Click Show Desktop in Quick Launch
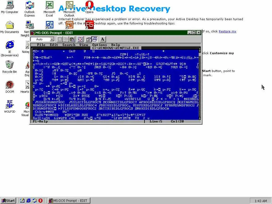Screen dimensions: 272x204 [x=22, y=201]
